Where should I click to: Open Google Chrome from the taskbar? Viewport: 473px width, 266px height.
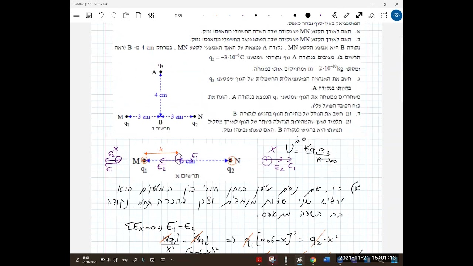[x=313, y=260]
